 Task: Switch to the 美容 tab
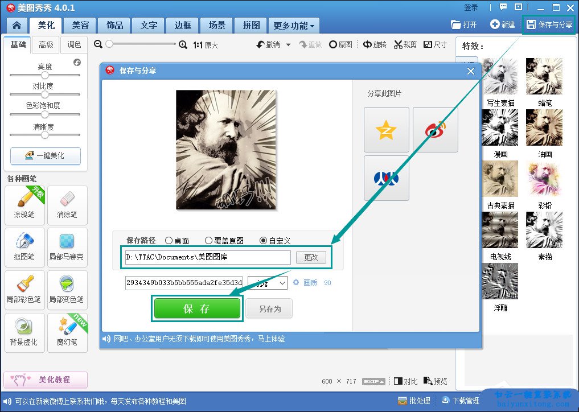click(x=80, y=26)
